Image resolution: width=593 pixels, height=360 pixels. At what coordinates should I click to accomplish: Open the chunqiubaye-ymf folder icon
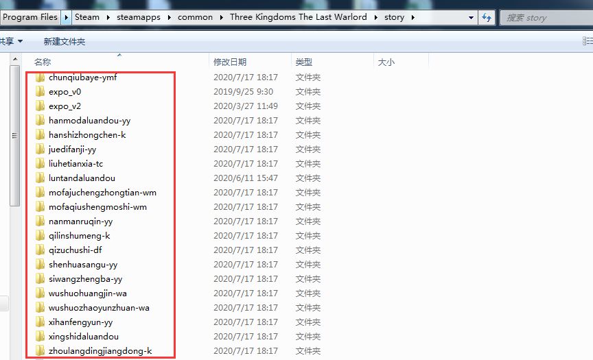point(40,77)
